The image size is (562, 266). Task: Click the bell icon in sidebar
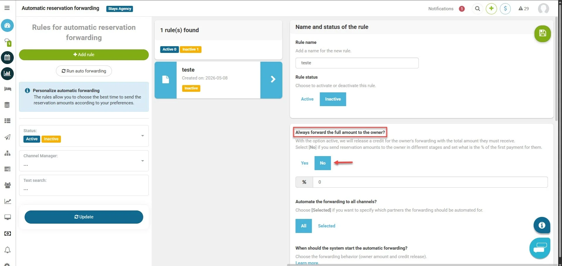pos(7,250)
